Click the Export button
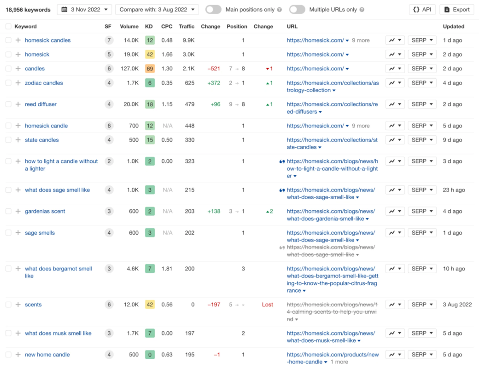Image resolution: width=479 pixels, height=368 pixels. pyautogui.click(x=457, y=10)
